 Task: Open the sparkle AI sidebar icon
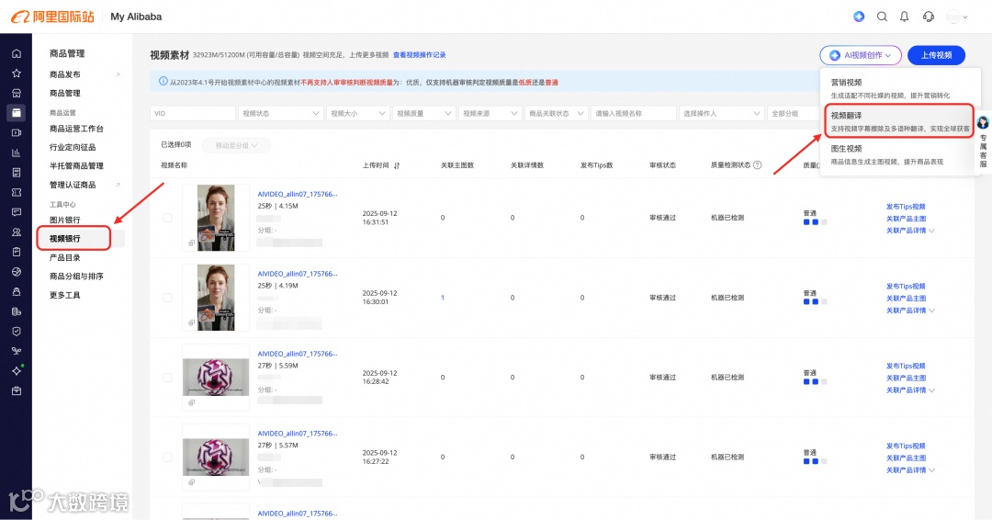pyautogui.click(x=17, y=370)
